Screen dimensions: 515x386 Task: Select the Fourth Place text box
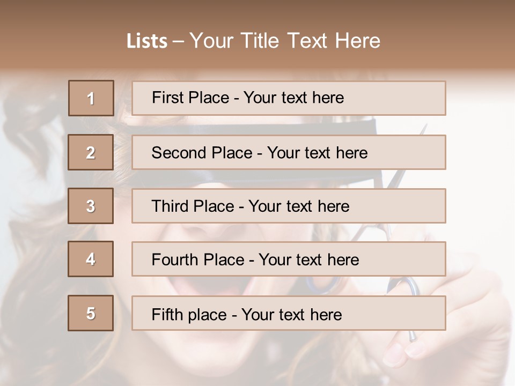[289, 259]
